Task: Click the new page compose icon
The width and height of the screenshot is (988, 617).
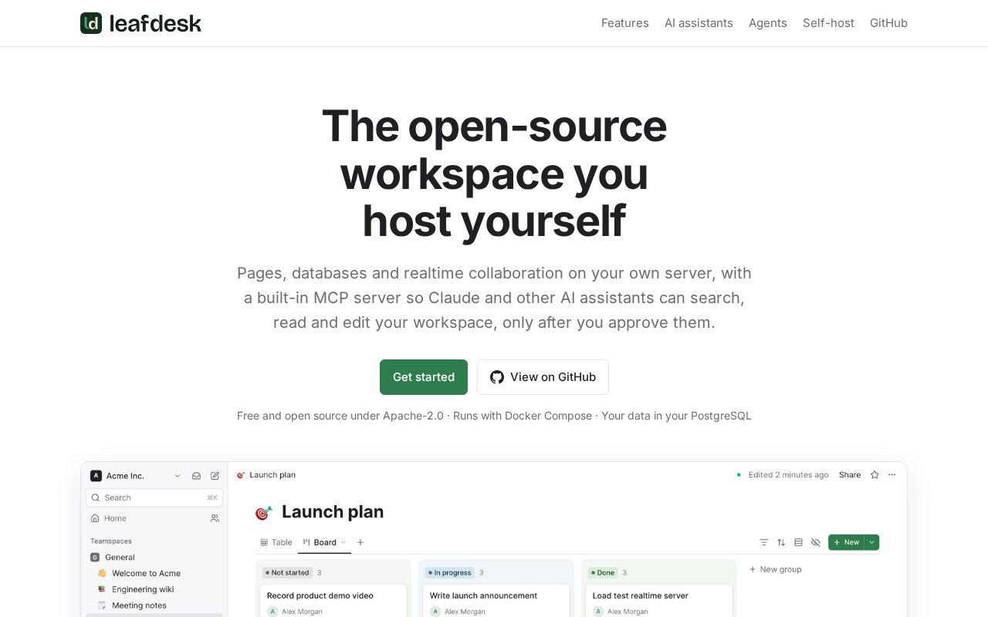Action: click(215, 476)
